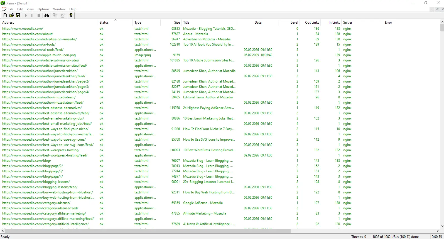Open Find with the binoculars icon
This screenshot has height=239, width=444.
[x=47, y=16]
